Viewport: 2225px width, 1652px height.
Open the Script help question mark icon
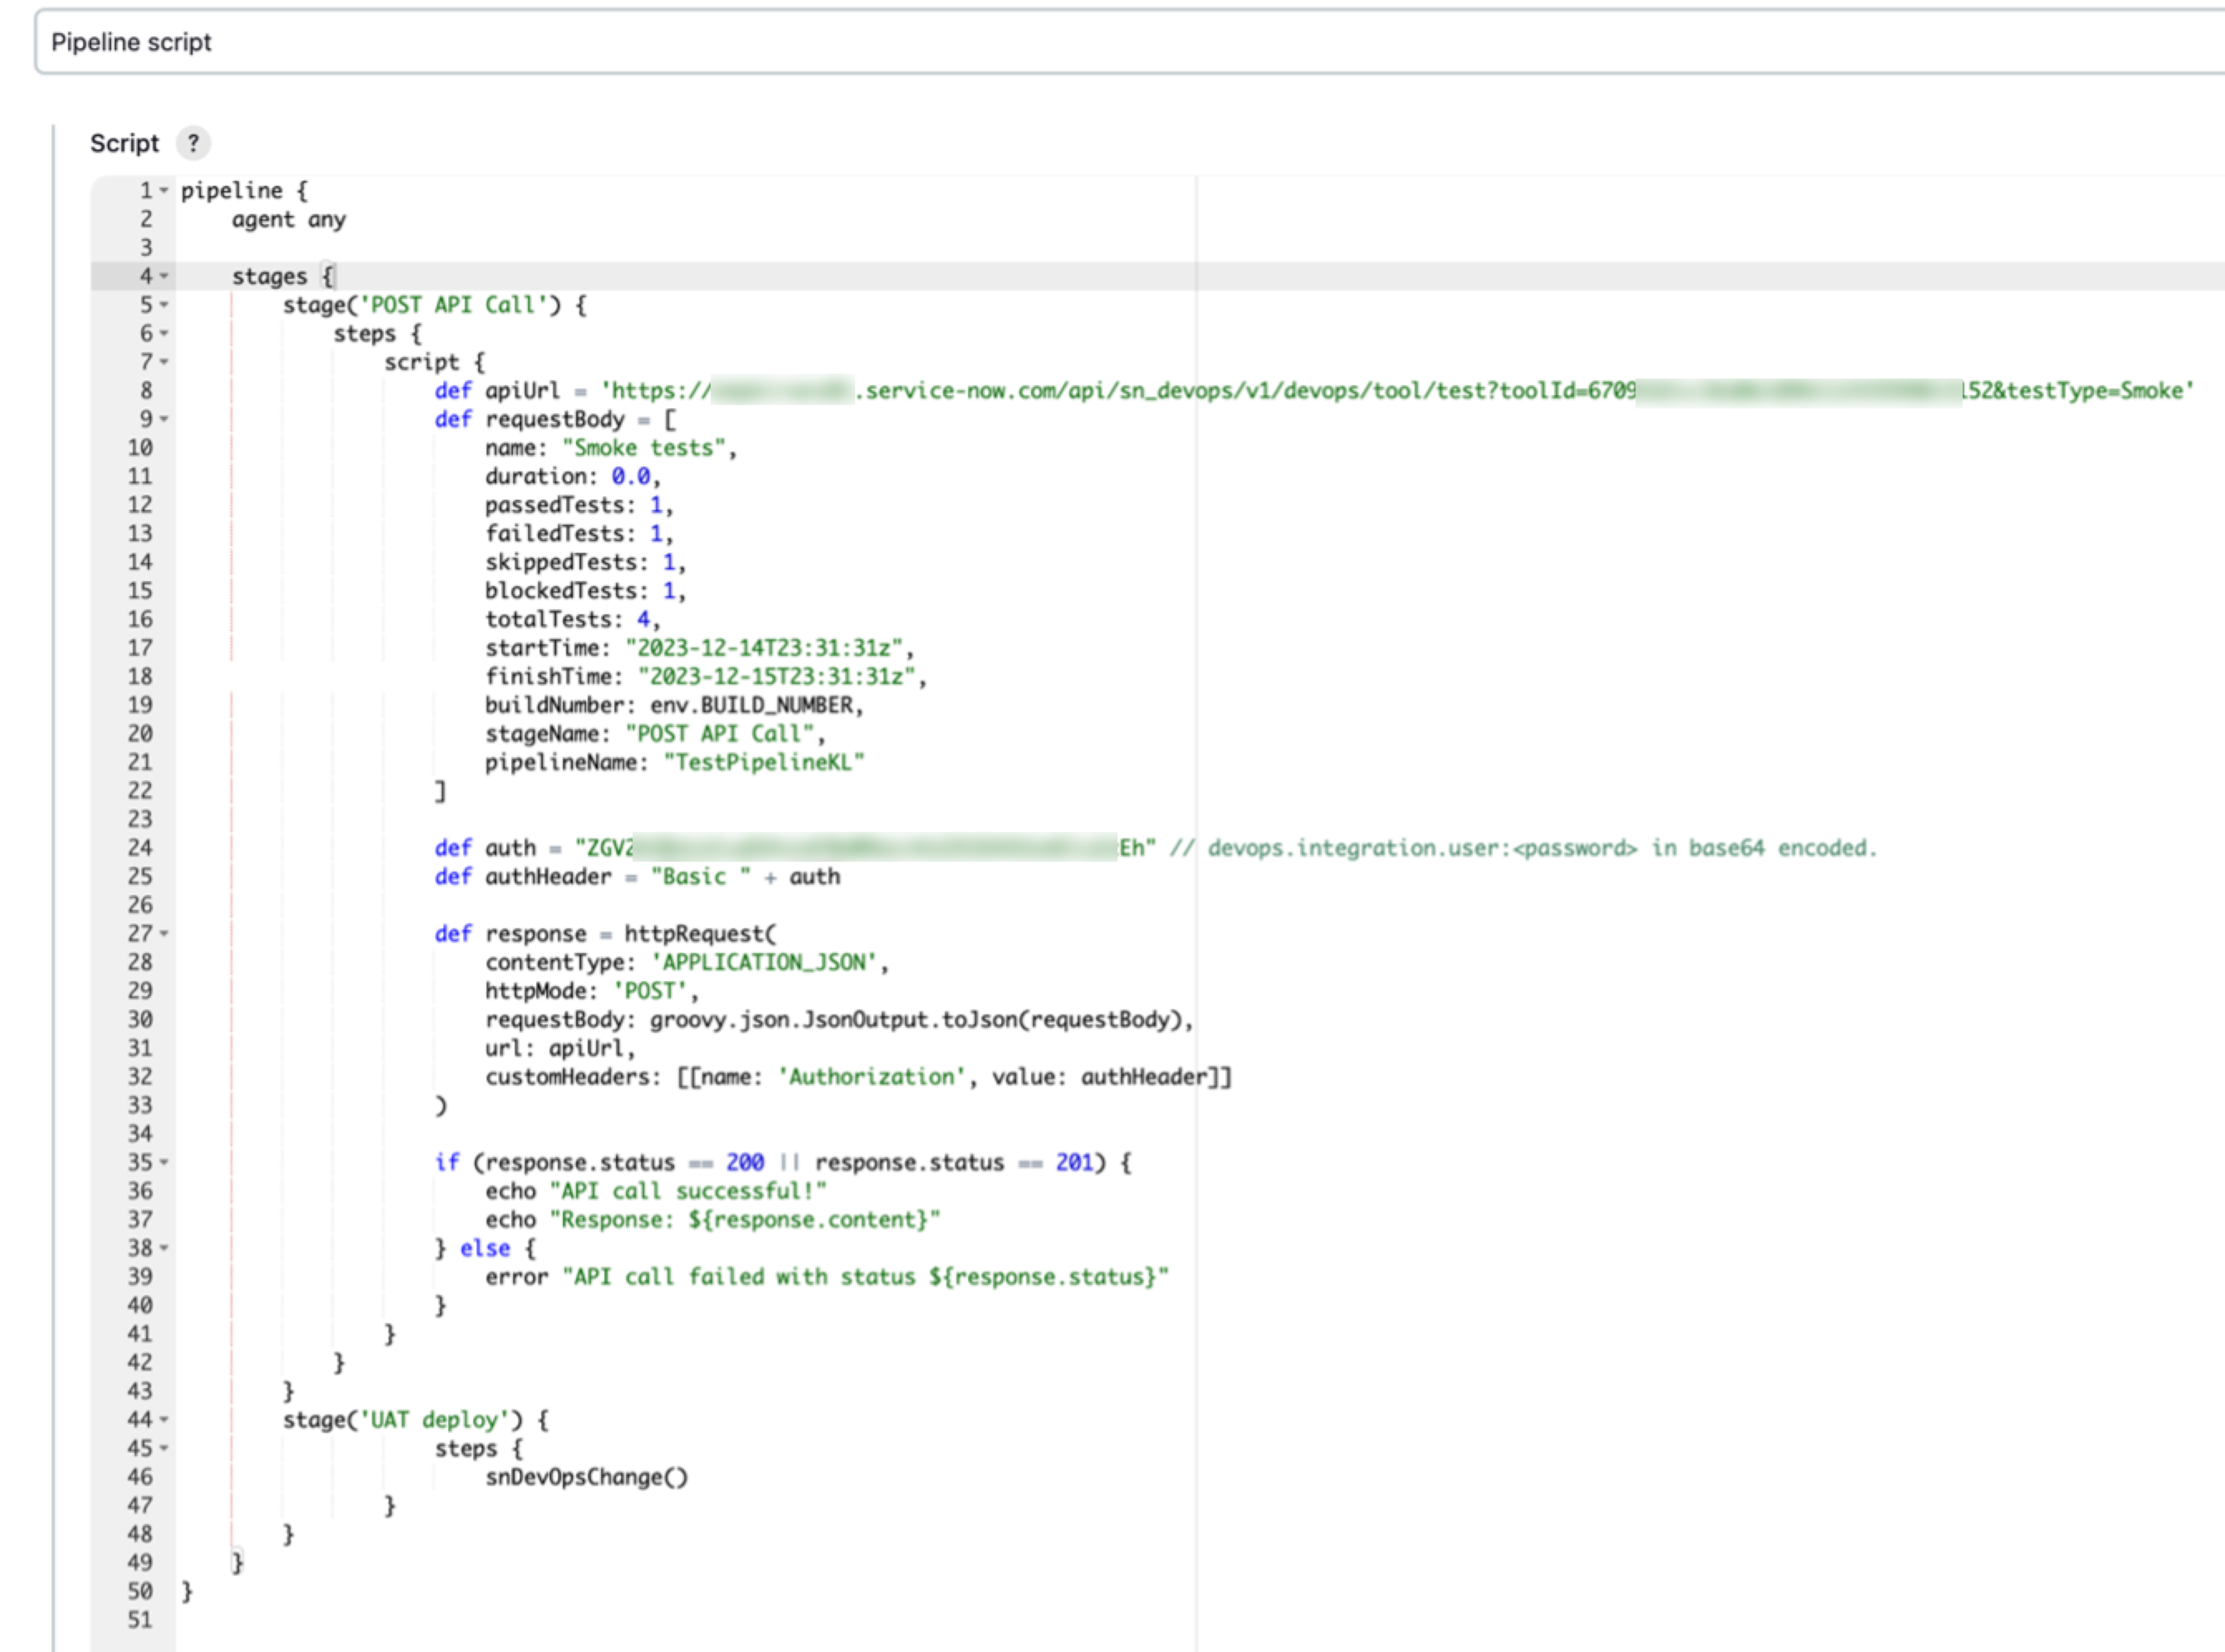[193, 143]
